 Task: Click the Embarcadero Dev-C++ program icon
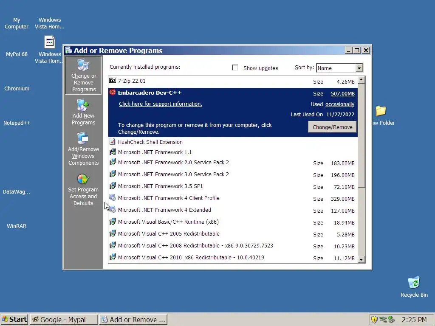[x=112, y=92]
